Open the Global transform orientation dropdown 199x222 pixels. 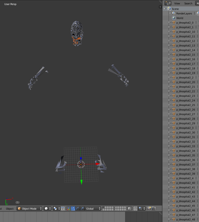coord(93,209)
